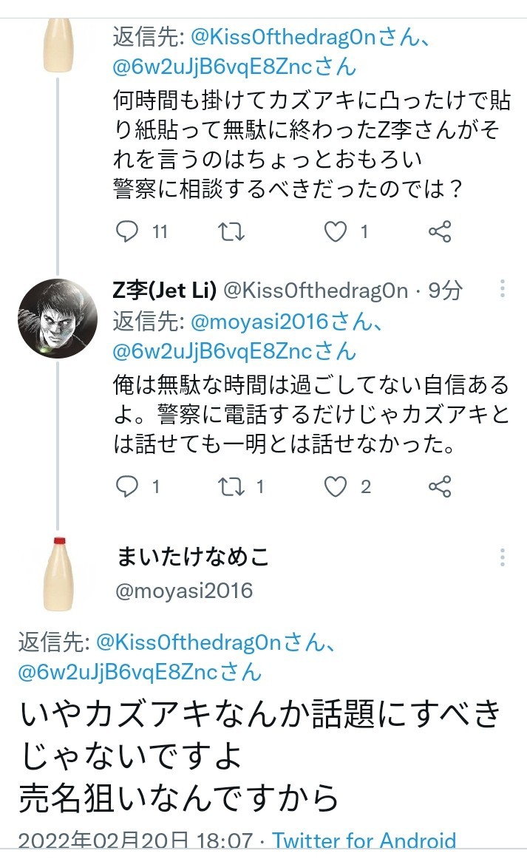527x859 pixels.
Task: Open the @KissOfthedrag0n handle beside Z李(Jet Li)
Action: pos(316,291)
